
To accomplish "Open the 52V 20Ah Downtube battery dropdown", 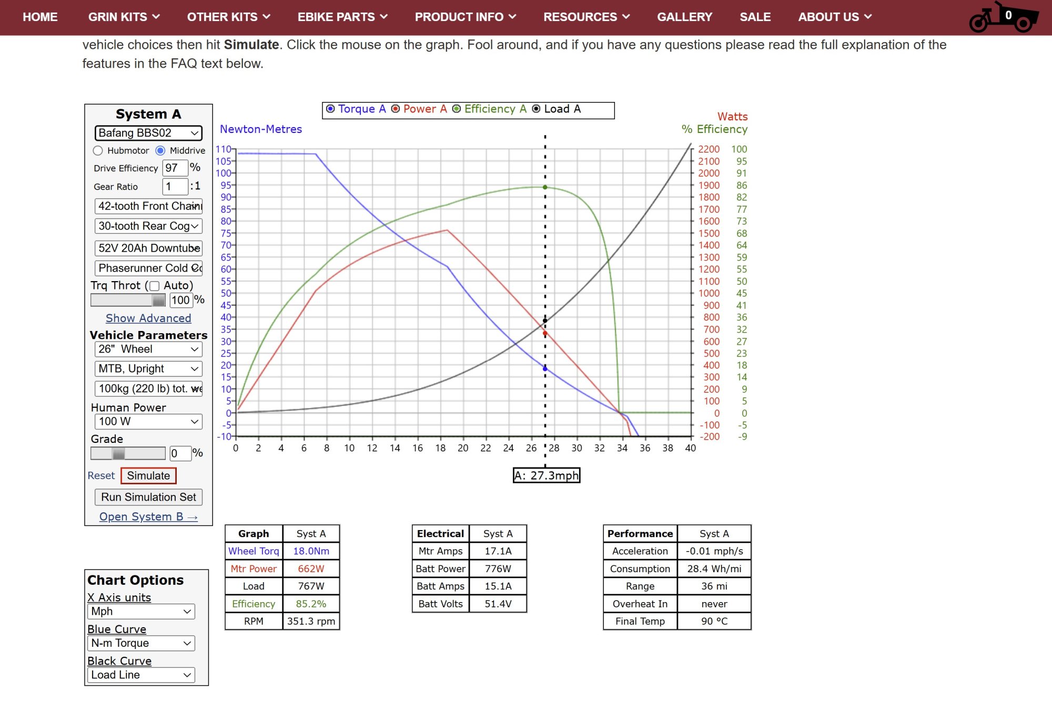I will pos(148,248).
